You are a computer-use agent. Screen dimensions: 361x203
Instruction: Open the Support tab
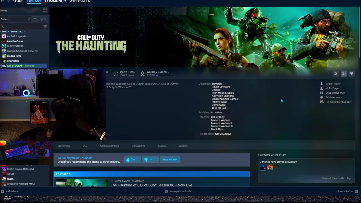point(183,146)
